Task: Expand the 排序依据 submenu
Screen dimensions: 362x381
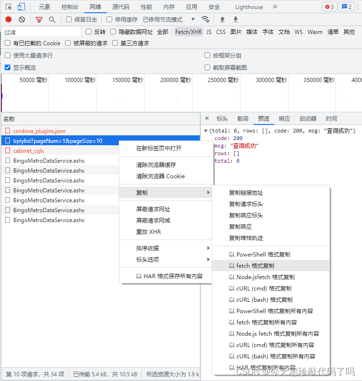Action: coord(166,248)
